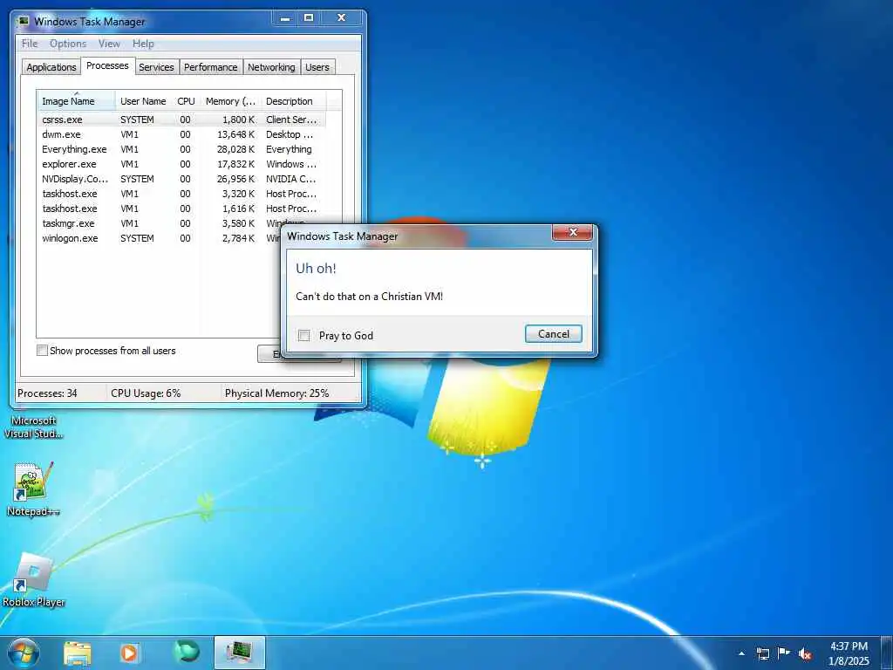Sort by Memory column header
Image resolution: width=893 pixels, height=670 pixels.
pos(230,101)
